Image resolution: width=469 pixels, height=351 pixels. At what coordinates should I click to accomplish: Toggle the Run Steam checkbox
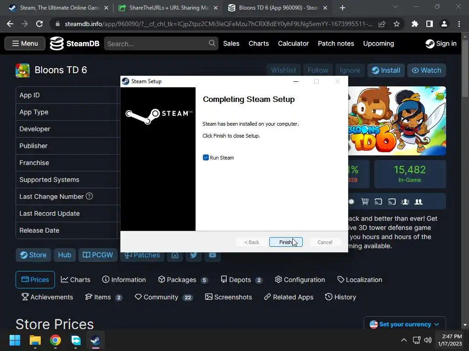[x=206, y=158]
